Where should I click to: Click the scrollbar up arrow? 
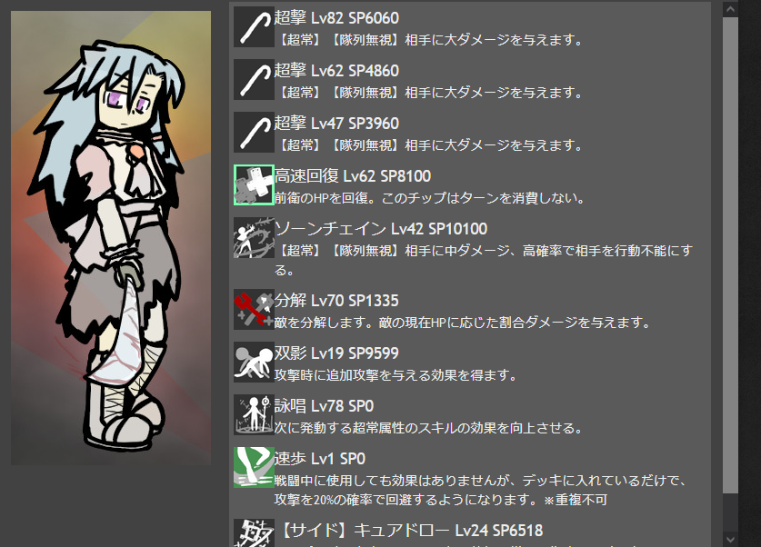730,9
